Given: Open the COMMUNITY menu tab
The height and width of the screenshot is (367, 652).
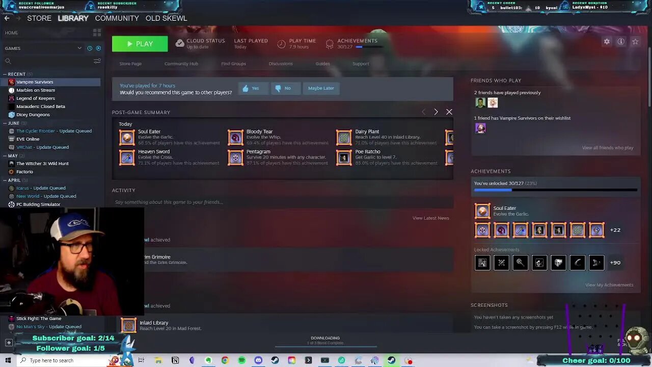Looking at the screenshot, I should point(117,18).
